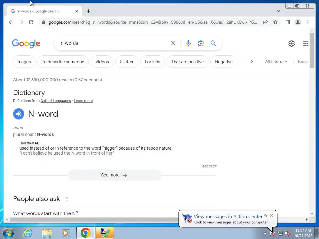Search by image with the Lens icon

point(201,43)
